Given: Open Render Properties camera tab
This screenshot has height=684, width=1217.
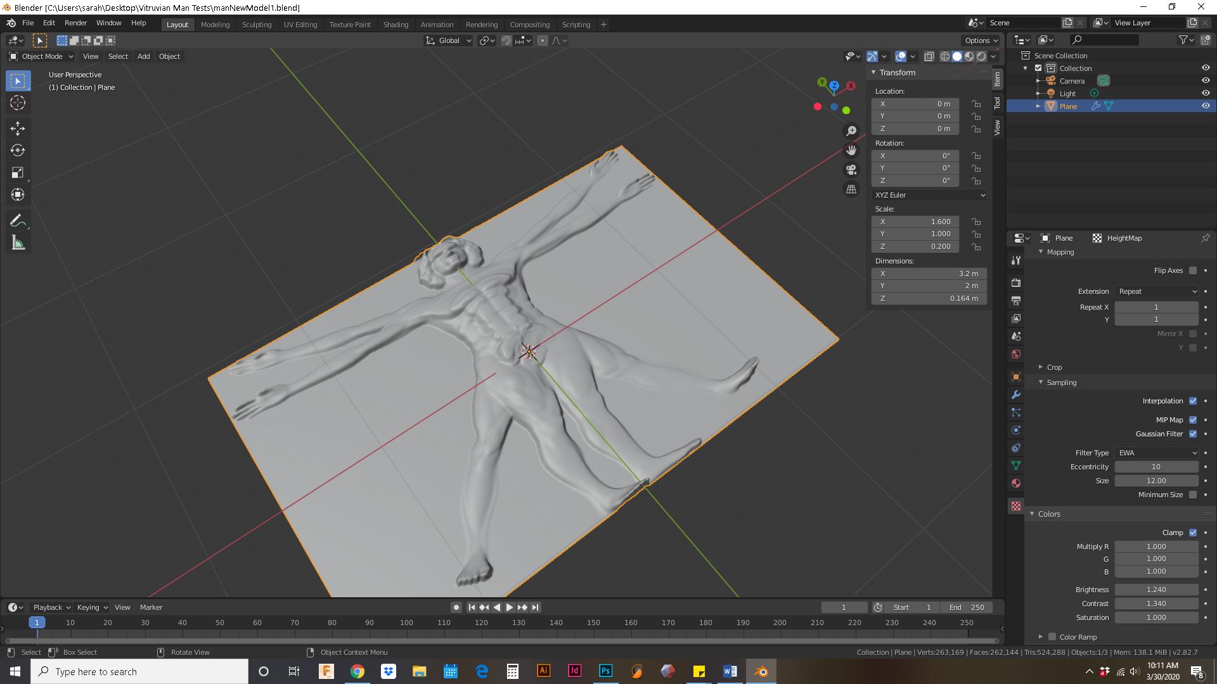Looking at the screenshot, I should pos(1016,283).
